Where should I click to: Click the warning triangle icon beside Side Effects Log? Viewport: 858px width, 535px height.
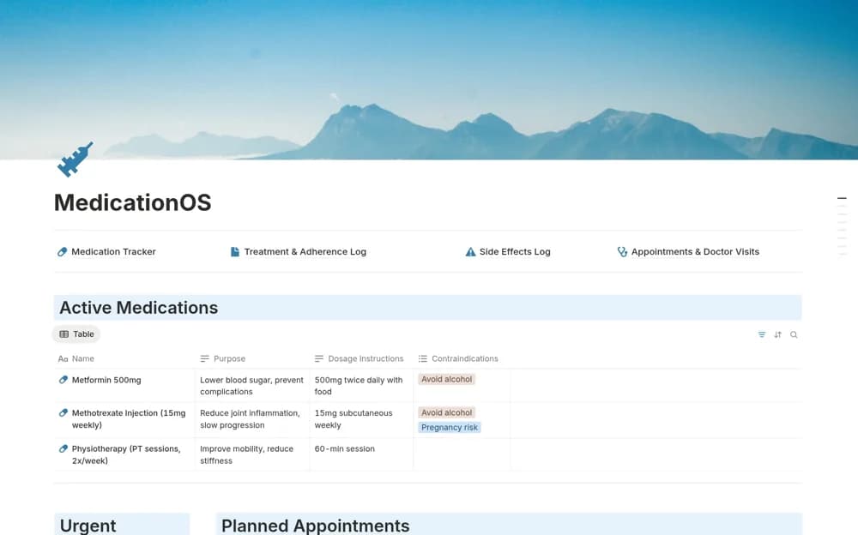click(470, 251)
